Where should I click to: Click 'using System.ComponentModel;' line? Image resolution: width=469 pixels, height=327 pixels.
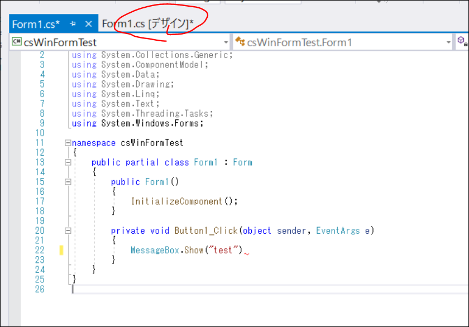point(140,65)
